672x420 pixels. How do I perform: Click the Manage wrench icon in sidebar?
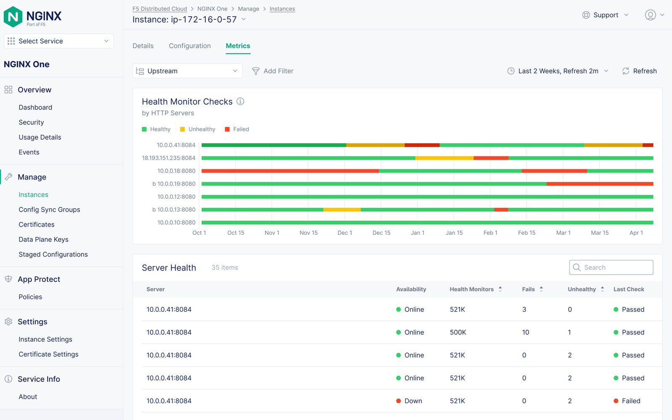pyautogui.click(x=8, y=177)
